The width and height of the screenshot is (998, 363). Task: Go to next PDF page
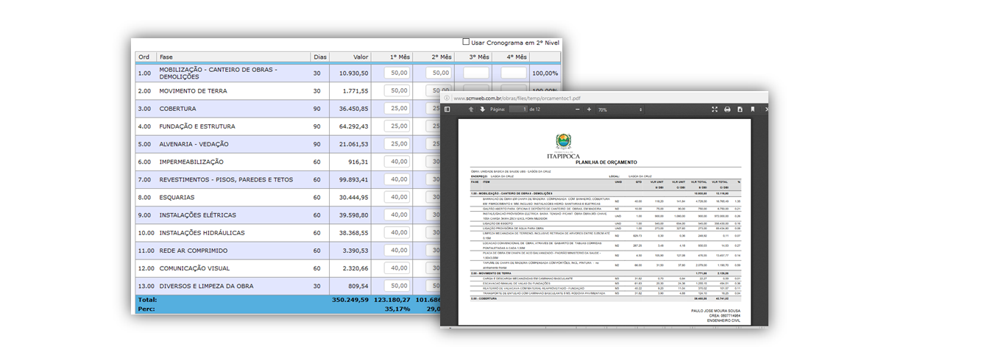click(483, 109)
